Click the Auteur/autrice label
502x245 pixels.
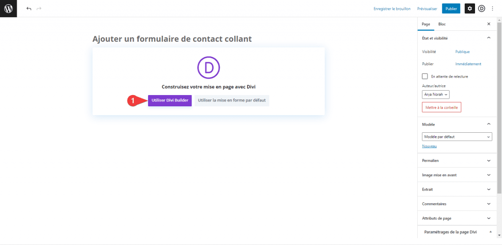coord(434,86)
